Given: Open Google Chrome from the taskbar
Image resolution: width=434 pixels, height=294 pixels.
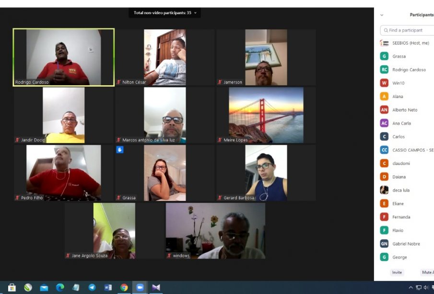Looking at the screenshot, I should [x=124, y=287].
